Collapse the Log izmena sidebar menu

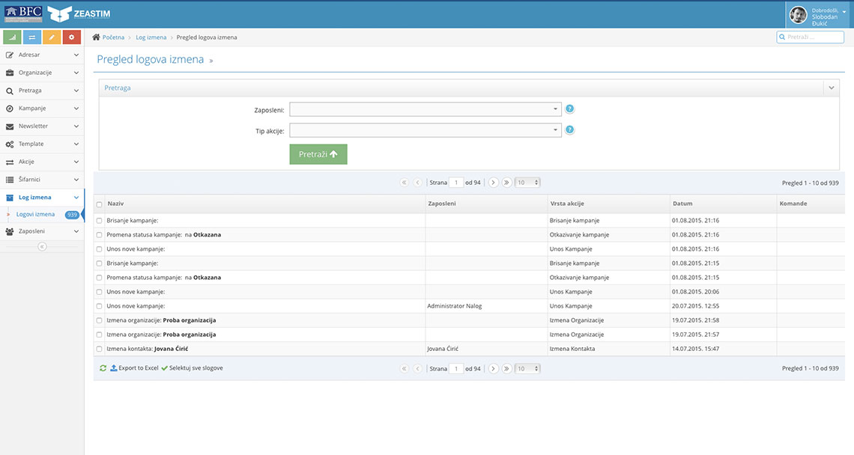point(42,197)
